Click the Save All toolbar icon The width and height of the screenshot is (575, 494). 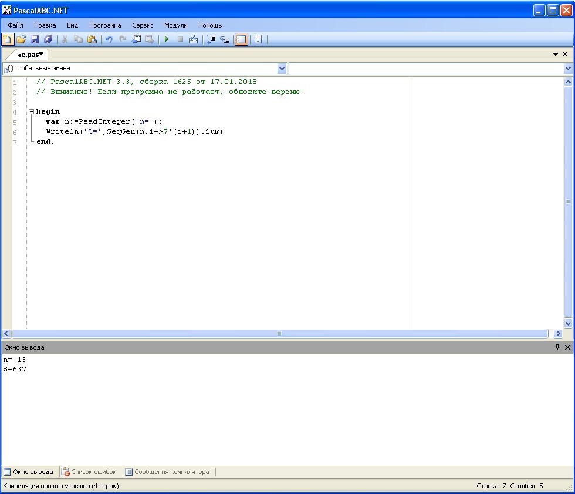pyautogui.click(x=48, y=39)
